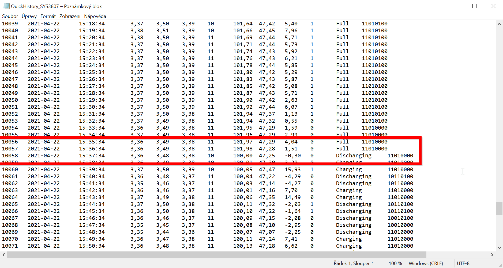Click value 101,98 in row 10057

(x=243, y=149)
